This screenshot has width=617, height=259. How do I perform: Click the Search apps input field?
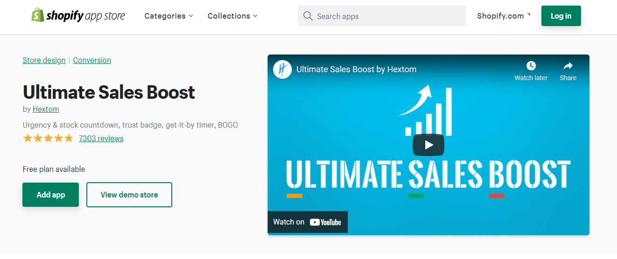[387, 16]
